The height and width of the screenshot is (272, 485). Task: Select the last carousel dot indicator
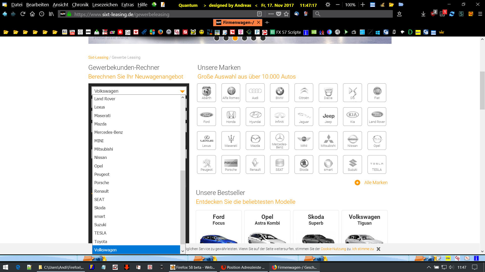(263, 38)
